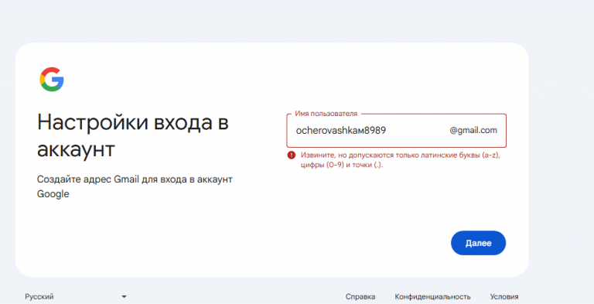
Task: Click the @gmail.com suffix text
Action: pos(473,131)
